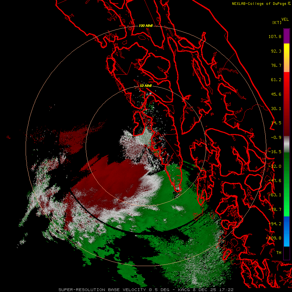Pick the yellow-orange segment of color bar
This screenshot has height=292, width=292.
click(x=286, y=58)
